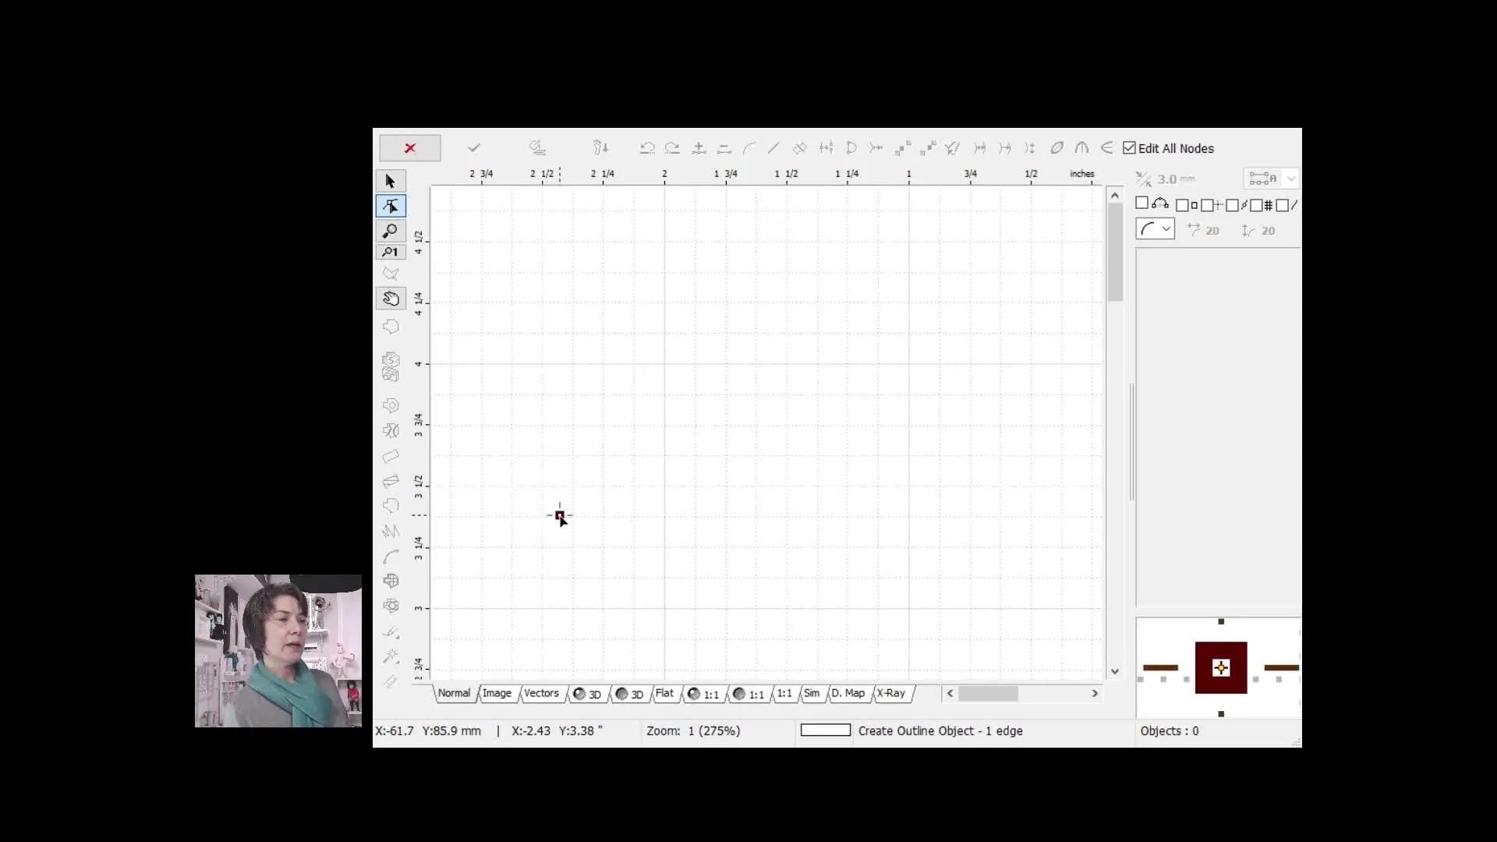Click the horizontal scrollbar left arrow

(x=950, y=693)
